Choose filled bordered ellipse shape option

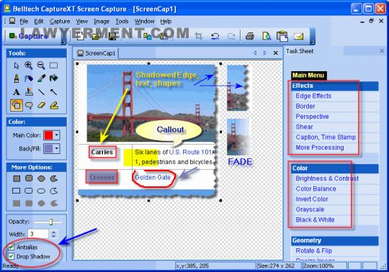[x=41, y=178]
